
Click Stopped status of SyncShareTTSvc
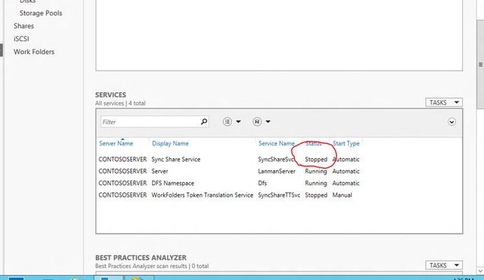(316, 195)
